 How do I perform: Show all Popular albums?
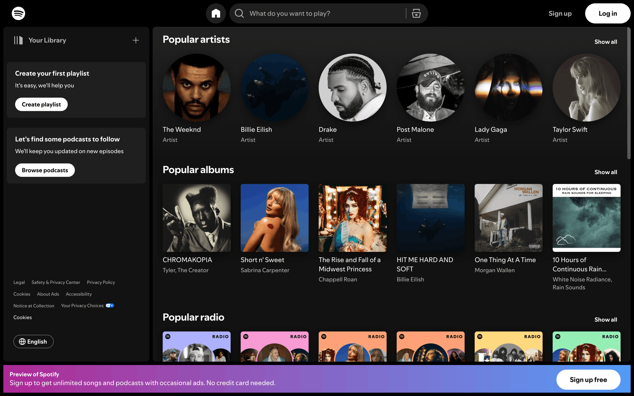(x=606, y=172)
